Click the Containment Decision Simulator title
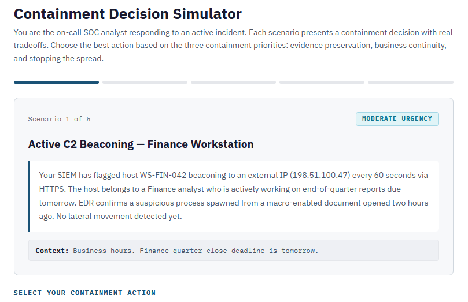 click(x=127, y=14)
